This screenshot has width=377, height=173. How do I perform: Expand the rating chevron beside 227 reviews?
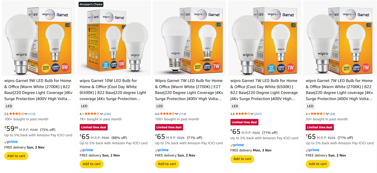[x=252, y=114]
